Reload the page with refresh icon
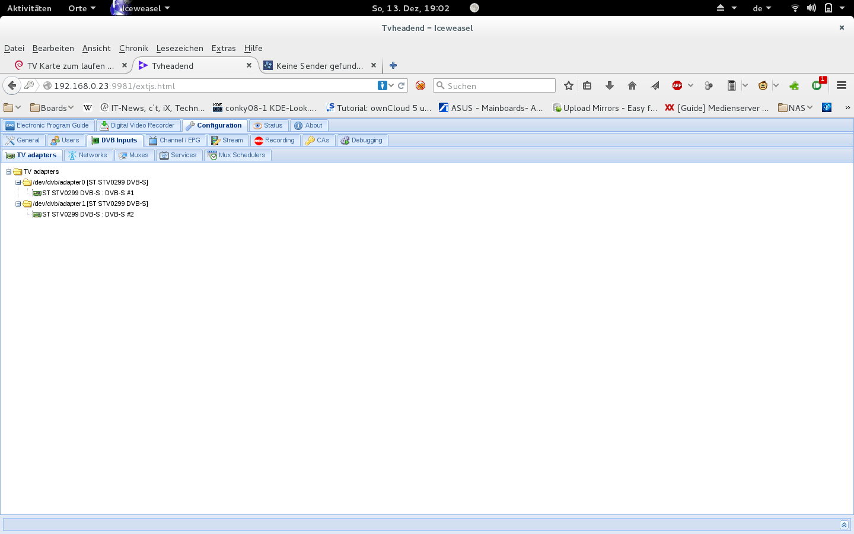The height and width of the screenshot is (534, 854). pyautogui.click(x=401, y=85)
